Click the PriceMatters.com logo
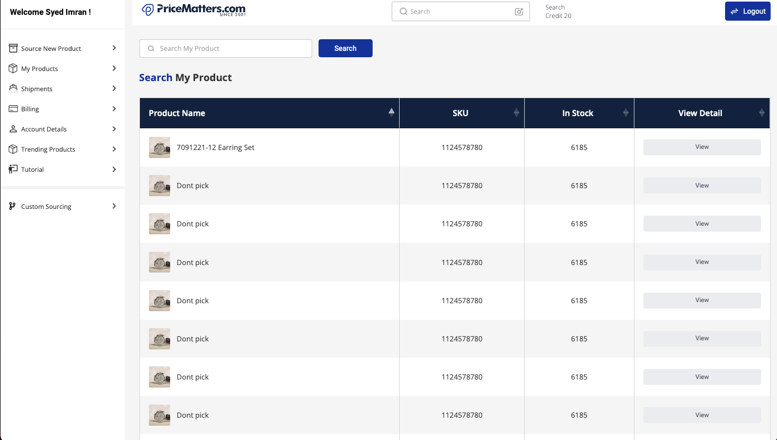This screenshot has width=777, height=440. pyautogui.click(x=193, y=10)
